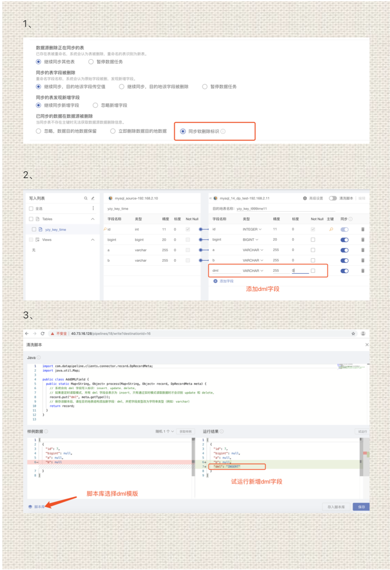
Task: Choose '继续同步，目的地该字段被删除' option
Action: [x=121, y=86]
